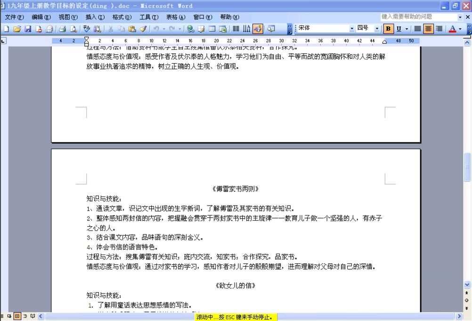This screenshot has height=321, width=472.
Task: Switch to Normal view in the status bar
Action: (x=2, y=316)
